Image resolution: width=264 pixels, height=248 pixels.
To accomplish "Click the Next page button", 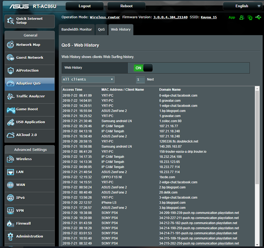I will 150,79.
